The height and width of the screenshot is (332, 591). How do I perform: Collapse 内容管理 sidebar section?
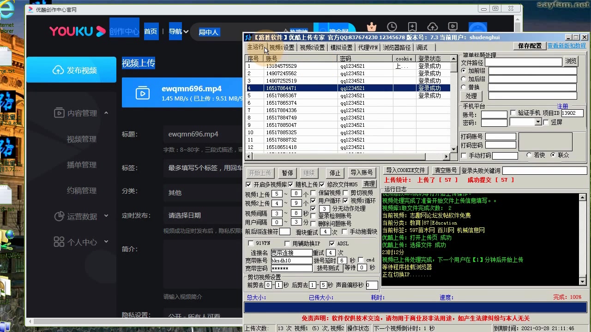[106, 113]
